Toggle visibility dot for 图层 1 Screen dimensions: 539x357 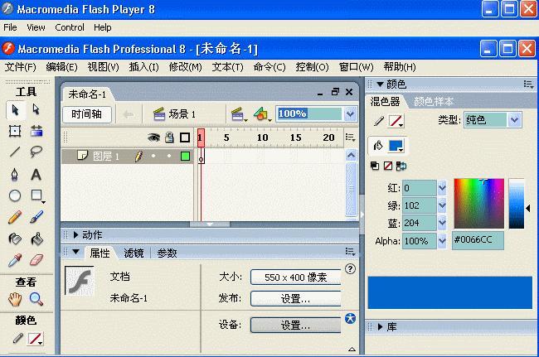click(x=153, y=156)
